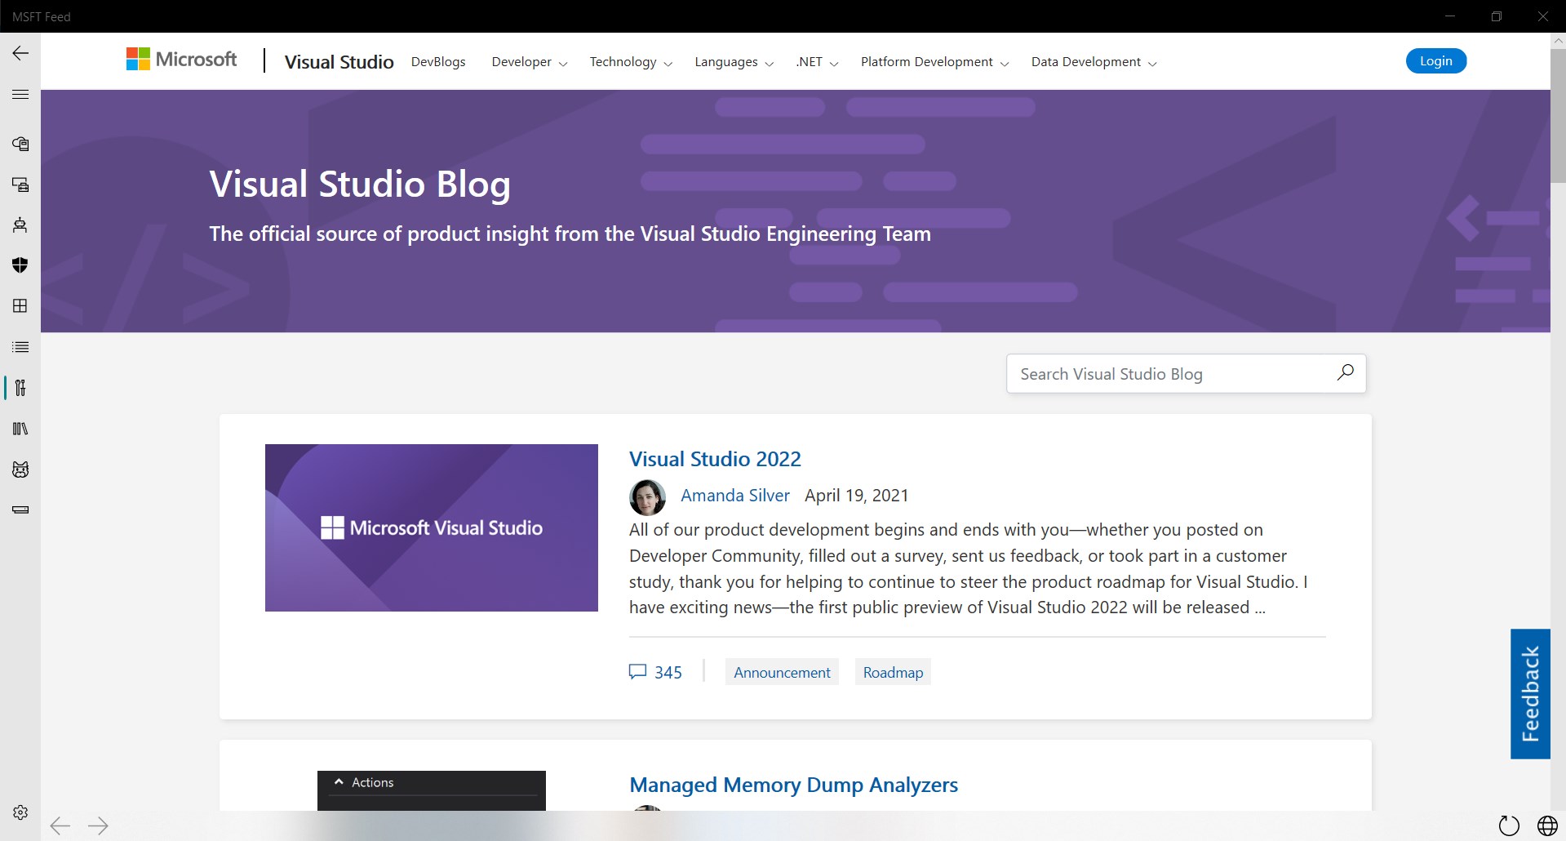The width and height of the screenshot is (1566, 841).
Task: Go to the Visual Studio site heading
Action: point(339,62)
